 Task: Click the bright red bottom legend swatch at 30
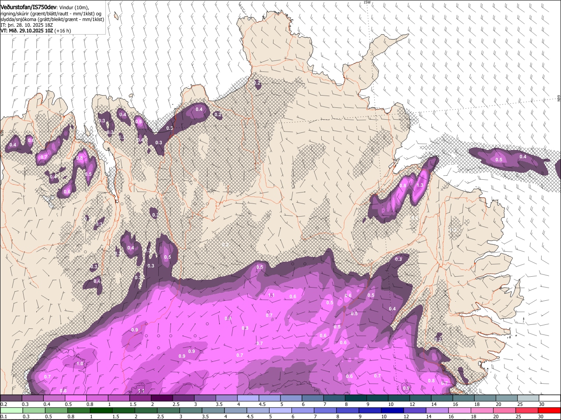click(x=550, y=410)
